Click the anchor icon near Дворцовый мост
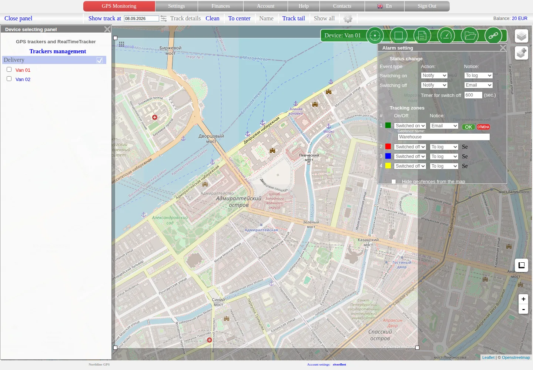Image resolution: width=533 pixels, height=370 pixels. coord(183,138)
